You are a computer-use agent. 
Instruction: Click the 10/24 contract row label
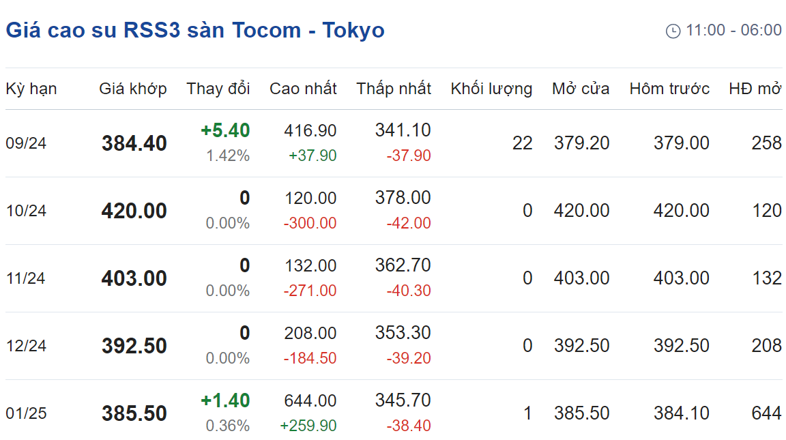[26, 211]
